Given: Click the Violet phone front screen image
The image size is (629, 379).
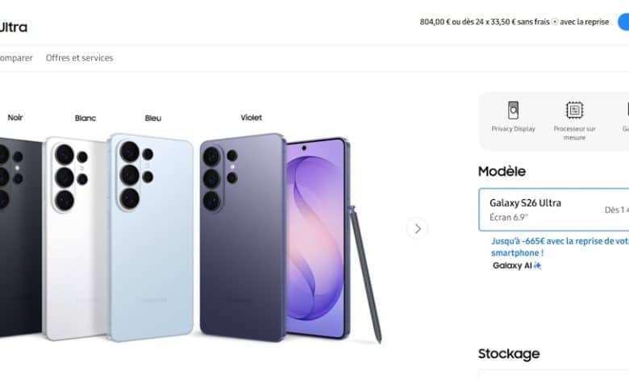Looking at the screenshot, I should click(x=316, y=238).
